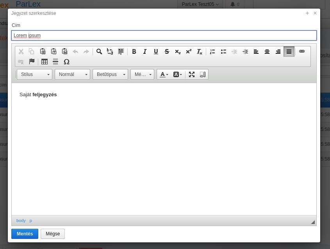330x249 pixels.
Task: Click the bold word 'feljegyzés' in the editor
Action: click(x=45, y=95)
